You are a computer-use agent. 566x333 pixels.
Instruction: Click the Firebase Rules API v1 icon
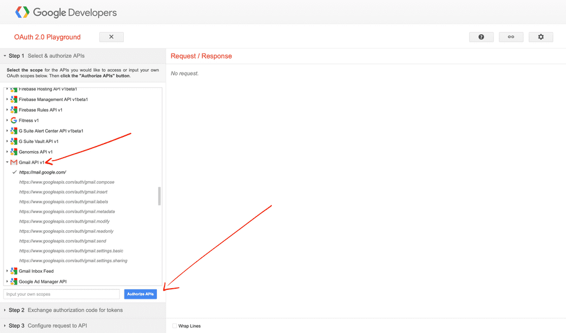point(14,110)
